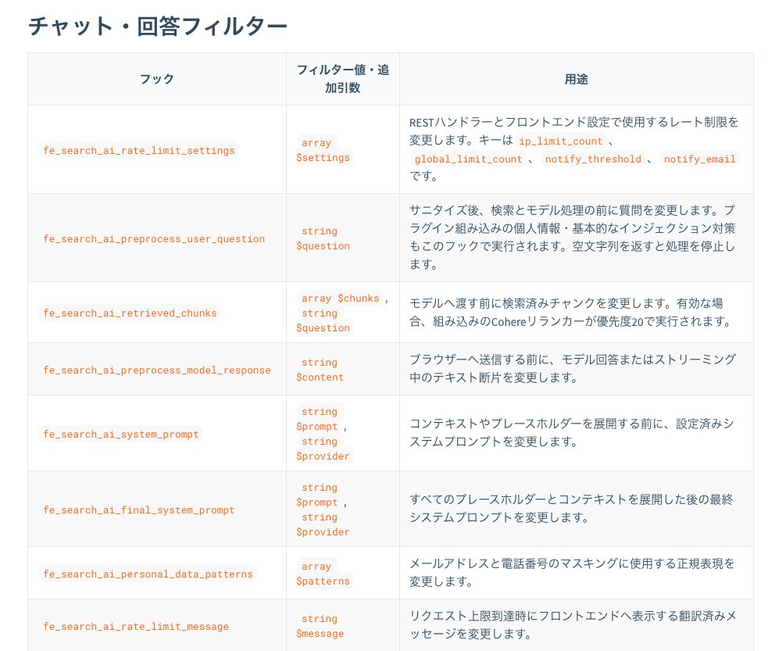The image size is (779, 651).
Task: Click the description starting with ブラウザーへ送信する前に
Action: 572,368
